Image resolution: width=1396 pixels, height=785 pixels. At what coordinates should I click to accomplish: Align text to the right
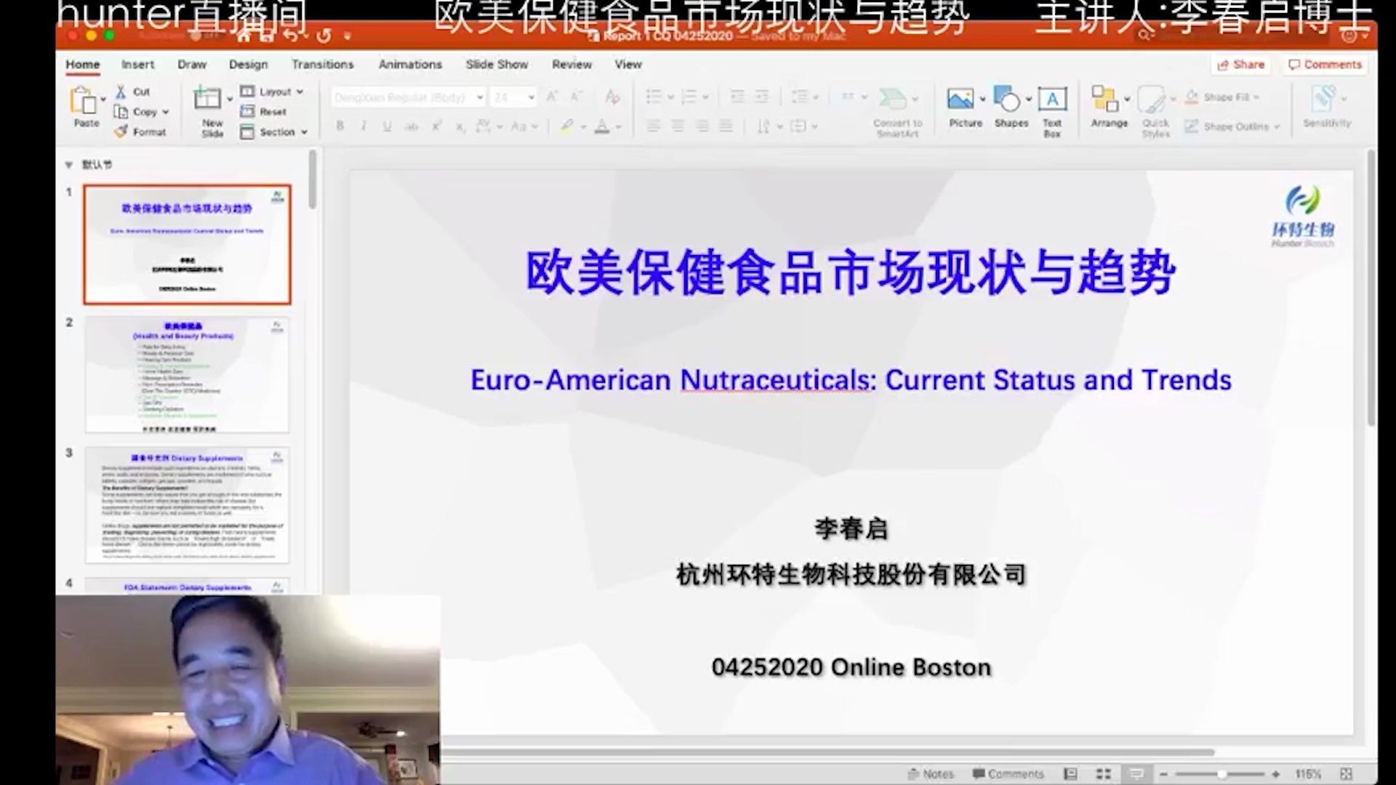pyautogui.click(x=702, y=126)
